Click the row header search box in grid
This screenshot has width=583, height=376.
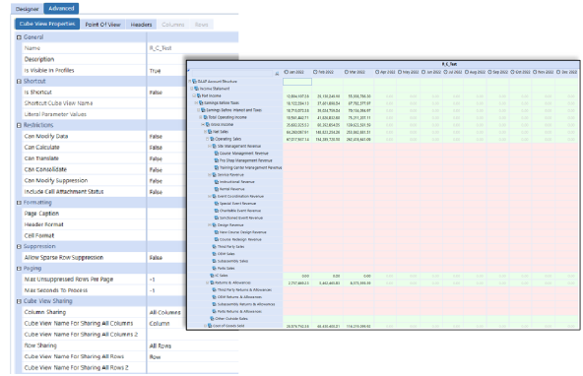(231, 73)
